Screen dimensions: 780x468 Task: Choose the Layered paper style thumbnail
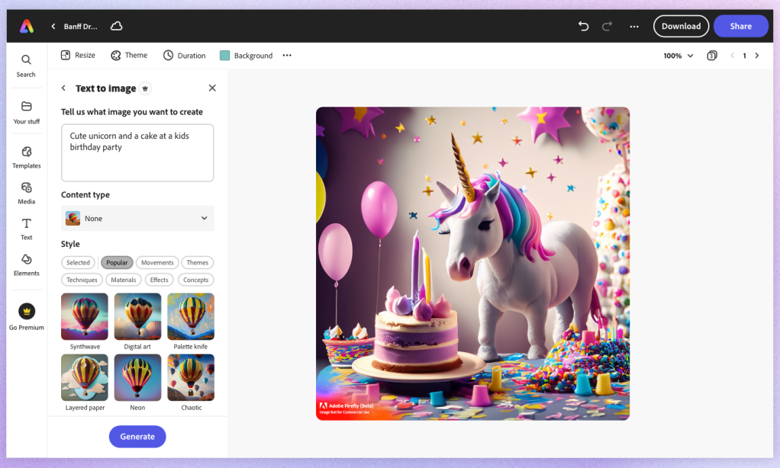pos(85,377)
